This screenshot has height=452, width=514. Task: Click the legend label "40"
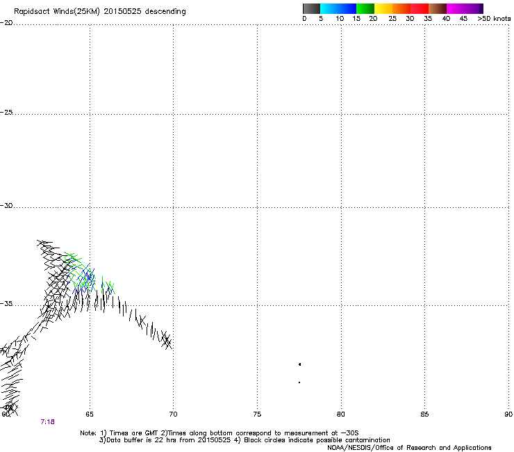(x=446, y=19)
